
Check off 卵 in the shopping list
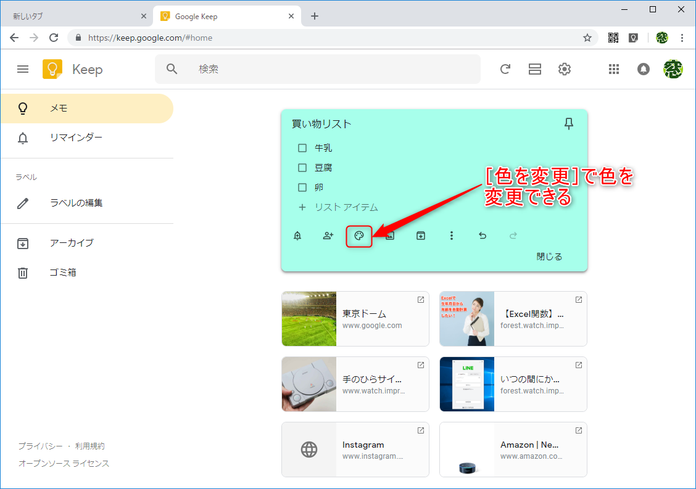(302, 187)
